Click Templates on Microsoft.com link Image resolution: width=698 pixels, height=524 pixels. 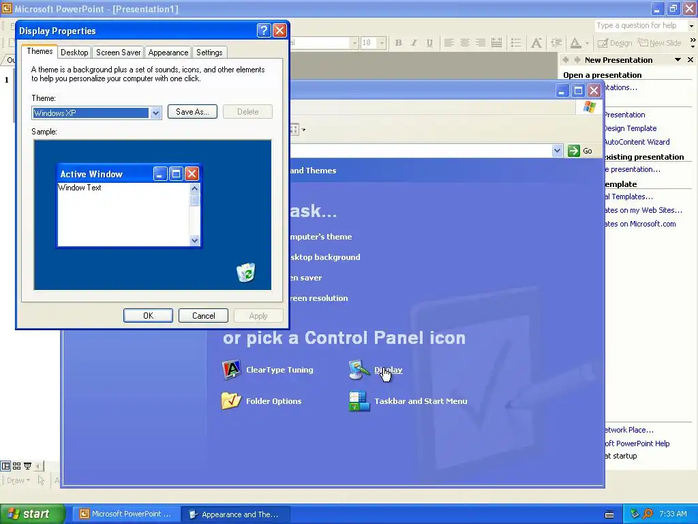639,224
